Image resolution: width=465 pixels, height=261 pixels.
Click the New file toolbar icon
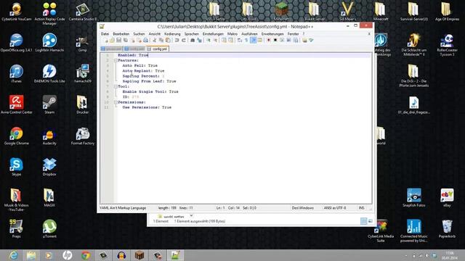click(x=106, y=41)
